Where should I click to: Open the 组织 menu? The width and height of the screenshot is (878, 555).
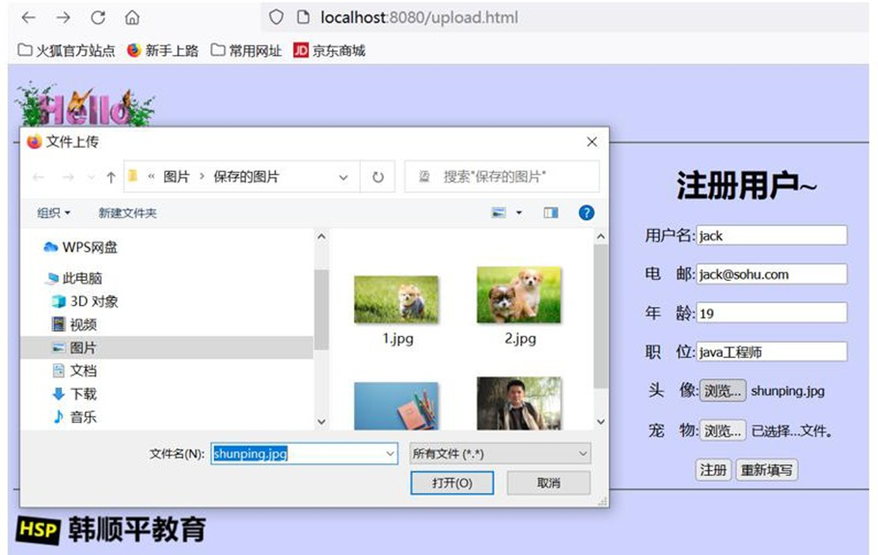click(53, 212)
